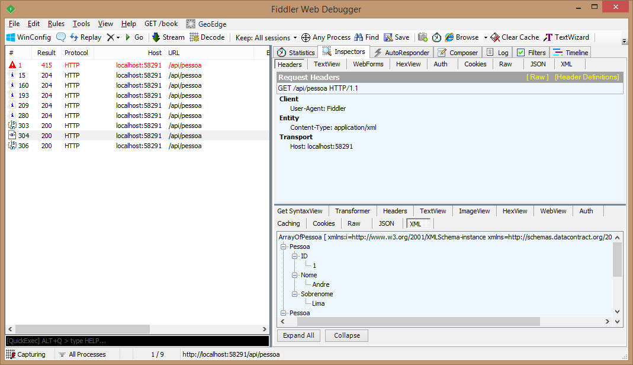
Task: Collapse the first Pessoa XML node
Action: click(x=284, y=246)
